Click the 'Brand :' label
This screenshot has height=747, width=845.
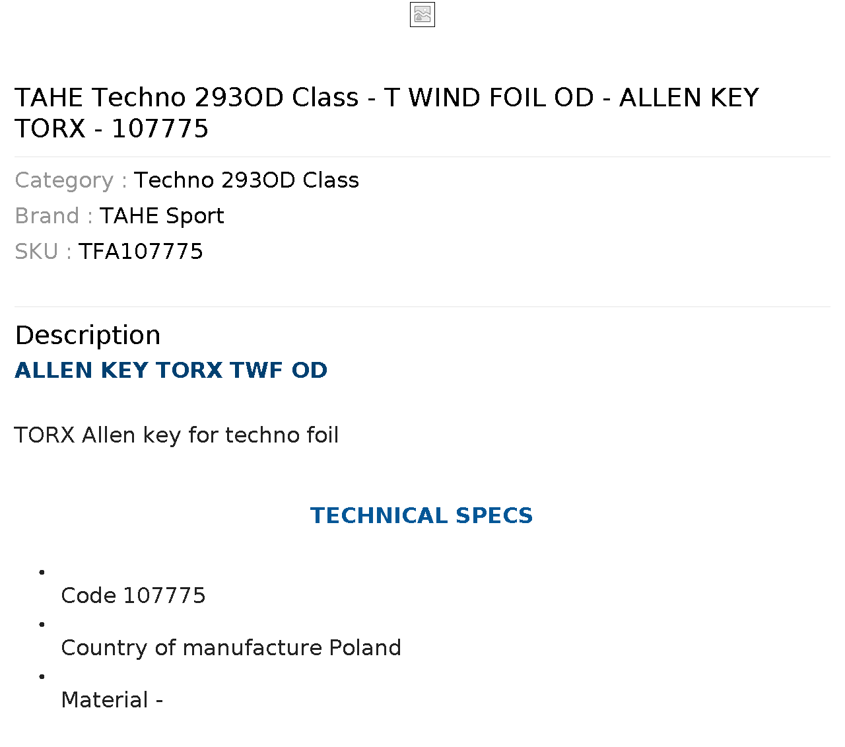53,216
